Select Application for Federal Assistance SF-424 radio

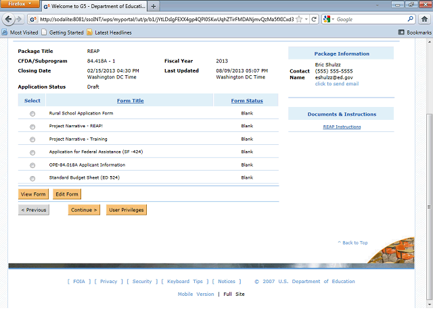[32, 152]
